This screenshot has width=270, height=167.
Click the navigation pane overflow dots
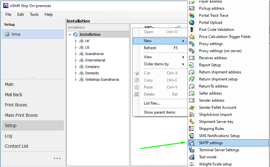coord(57,158)
